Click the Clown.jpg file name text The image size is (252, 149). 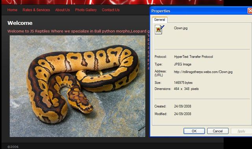(x=181, y=28)
